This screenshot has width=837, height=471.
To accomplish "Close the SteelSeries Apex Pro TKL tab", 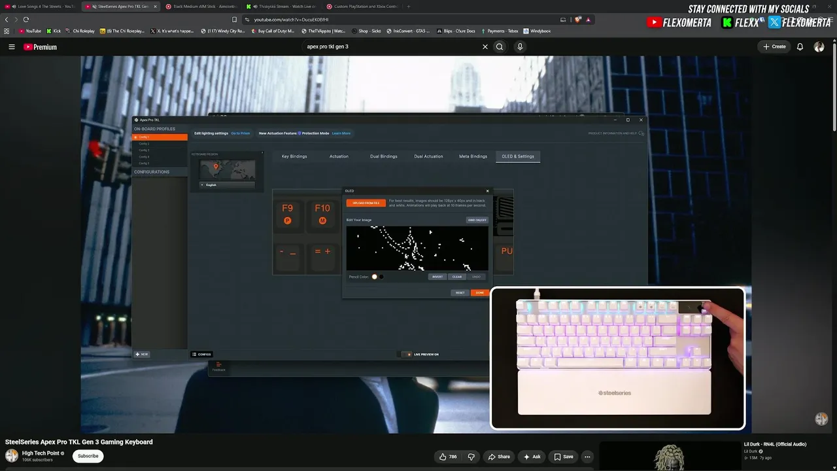I will click(x=155, y=7).
